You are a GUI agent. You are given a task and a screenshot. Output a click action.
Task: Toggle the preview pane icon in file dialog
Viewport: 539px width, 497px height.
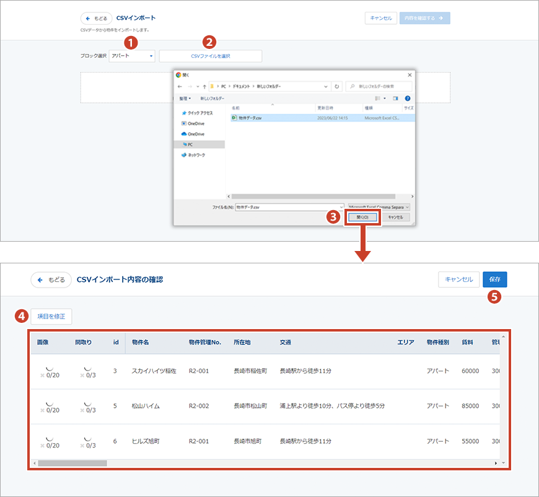click(x=395, y=99)
